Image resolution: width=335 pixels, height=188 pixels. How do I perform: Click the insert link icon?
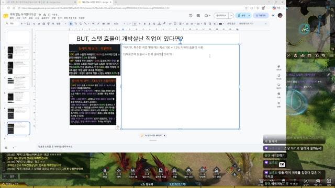pos(170,23)
